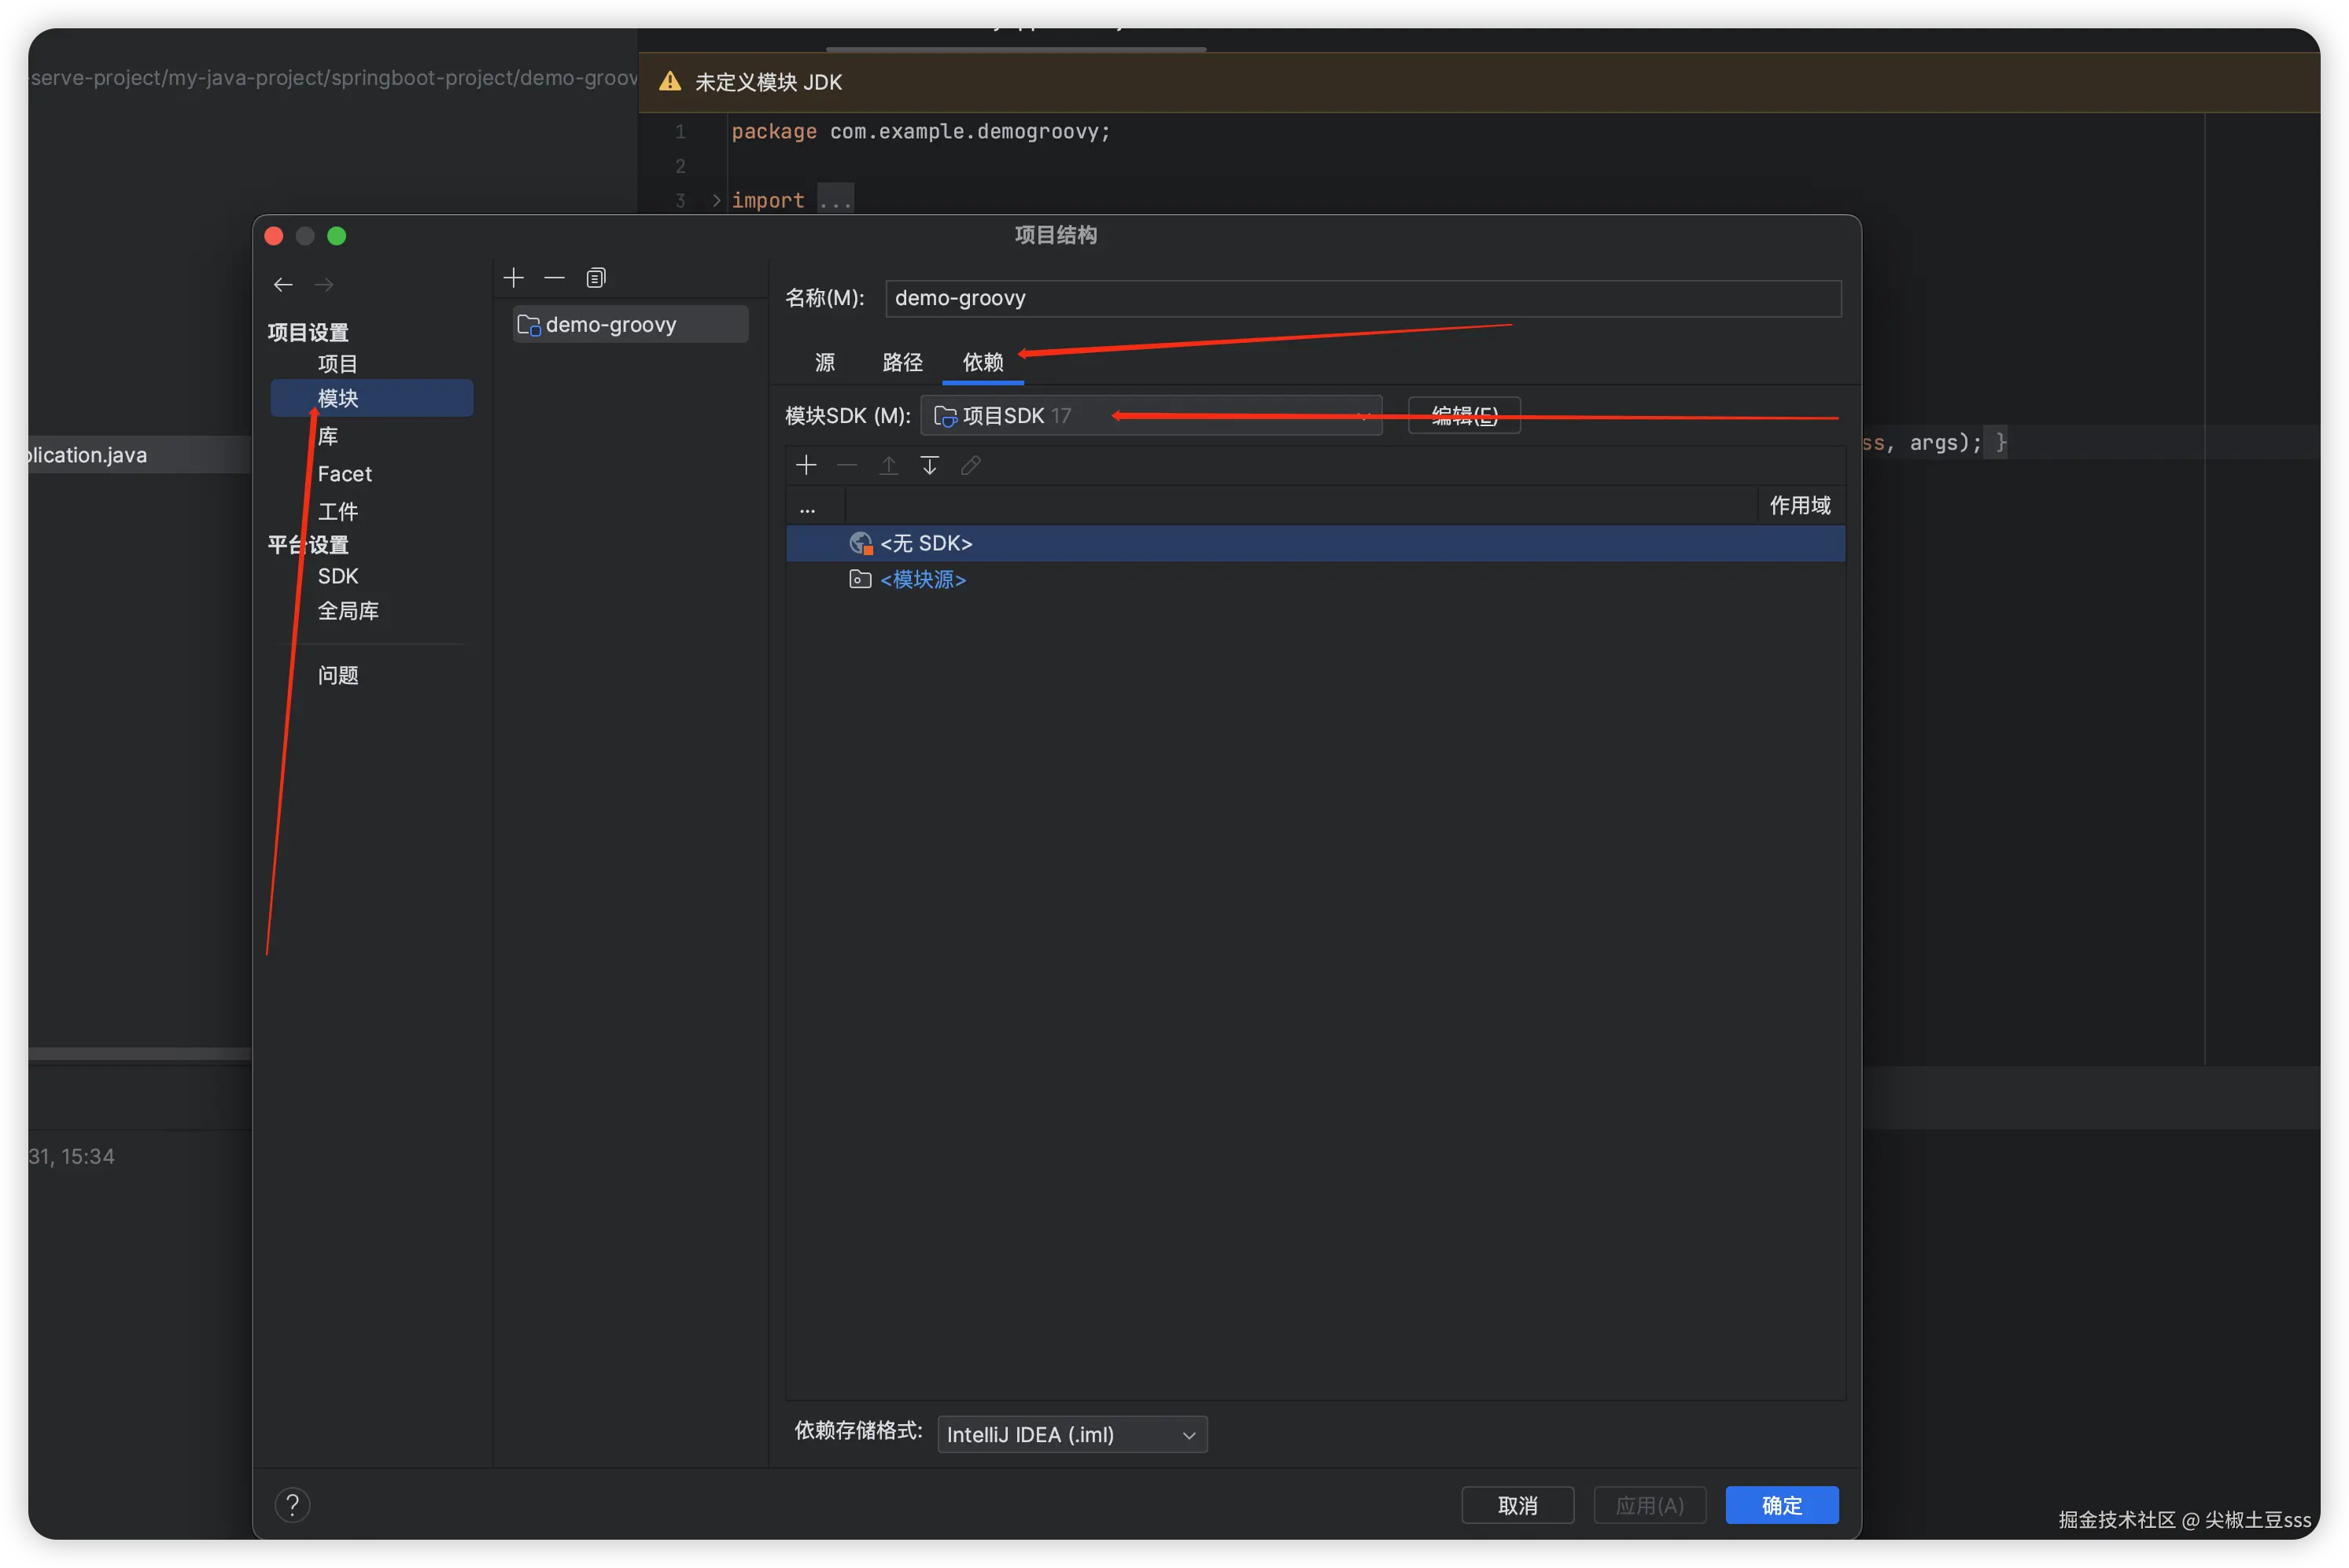2349x1568 pixels.
Task: Select SDK under 平台设置
Action: pyautogui.click(x=338, y=576)
